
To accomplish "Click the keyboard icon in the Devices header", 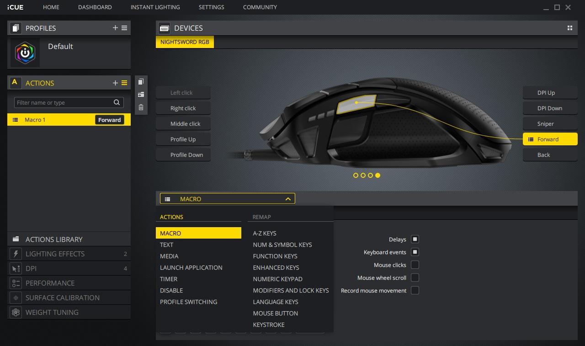I will click(164, 28).
